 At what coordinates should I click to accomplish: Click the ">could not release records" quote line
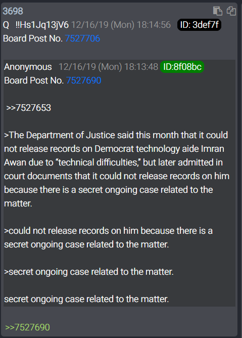108,237
